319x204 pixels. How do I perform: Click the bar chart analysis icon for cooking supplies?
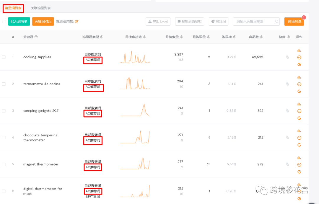(299, 50)
